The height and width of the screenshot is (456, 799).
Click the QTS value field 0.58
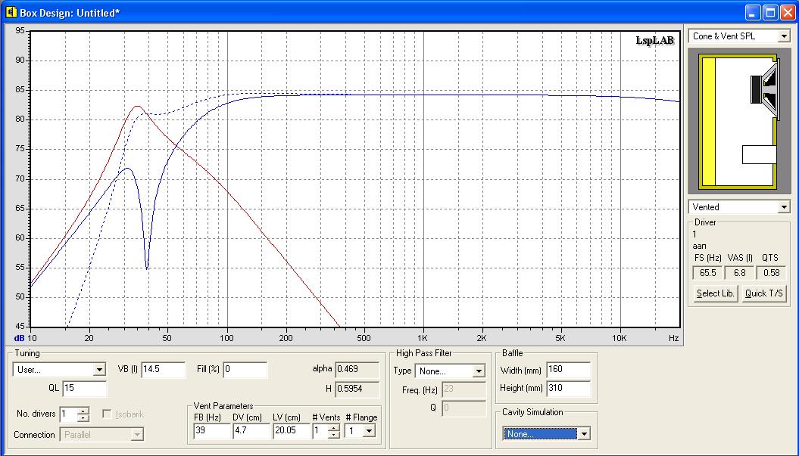tap(771, 273)
